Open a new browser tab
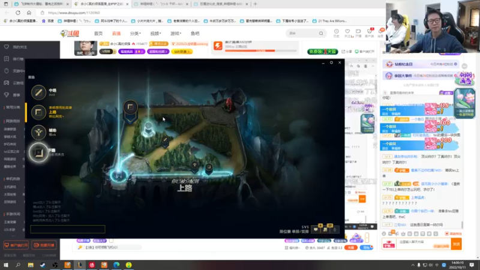Viewport: 480px width, 270px height. [x=256, y=4]
